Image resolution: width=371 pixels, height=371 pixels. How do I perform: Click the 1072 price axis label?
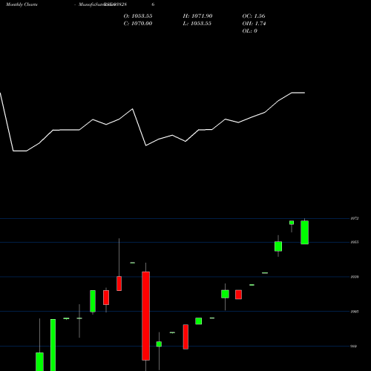coord(355,218)
